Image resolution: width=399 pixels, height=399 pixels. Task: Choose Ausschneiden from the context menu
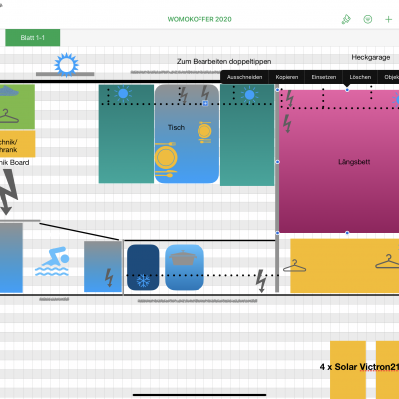(244, 77)
